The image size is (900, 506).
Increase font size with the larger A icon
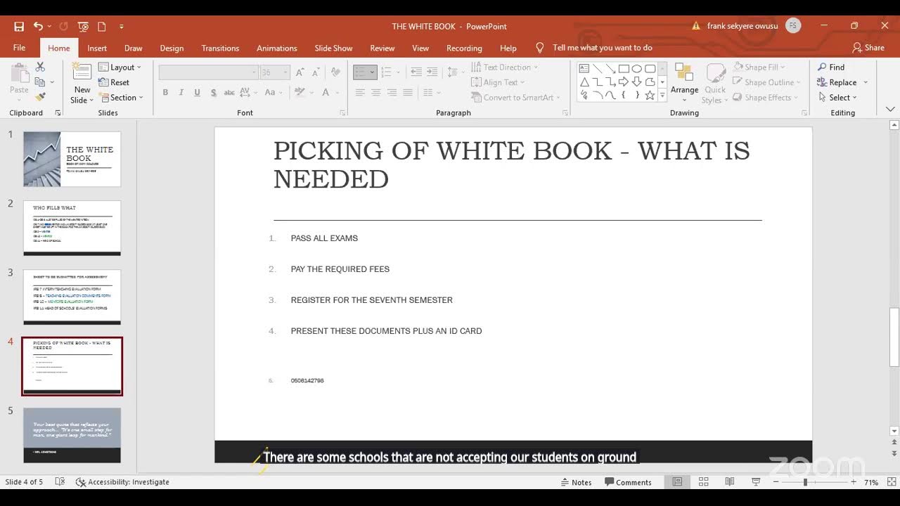[300, 72]
